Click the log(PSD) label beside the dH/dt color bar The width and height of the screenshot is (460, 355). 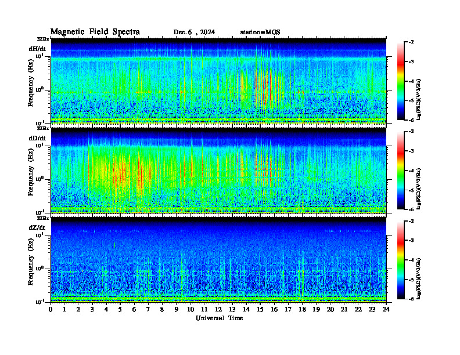(x=419, y=99)
